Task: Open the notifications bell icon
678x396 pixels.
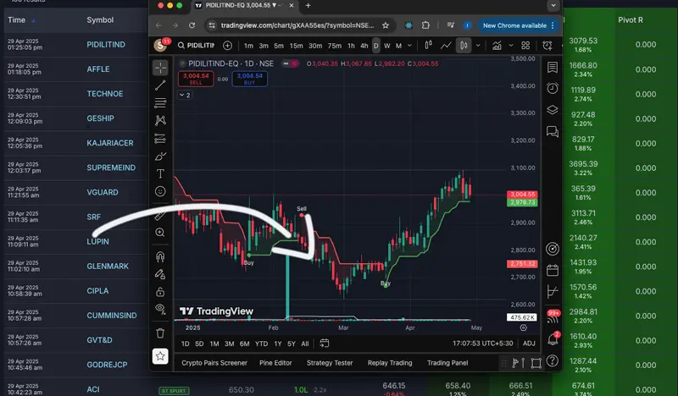Action: [553, 339]
